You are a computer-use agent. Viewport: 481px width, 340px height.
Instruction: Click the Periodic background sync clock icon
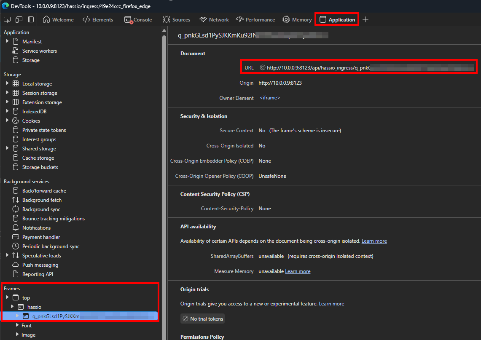(16, 246)
